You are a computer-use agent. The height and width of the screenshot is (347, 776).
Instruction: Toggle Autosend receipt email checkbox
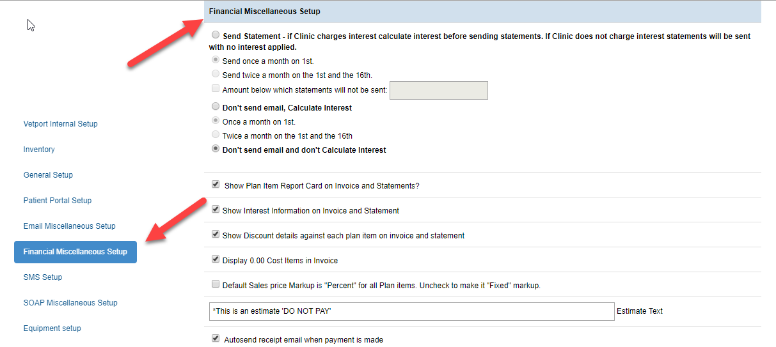click(x=216, y=339)
